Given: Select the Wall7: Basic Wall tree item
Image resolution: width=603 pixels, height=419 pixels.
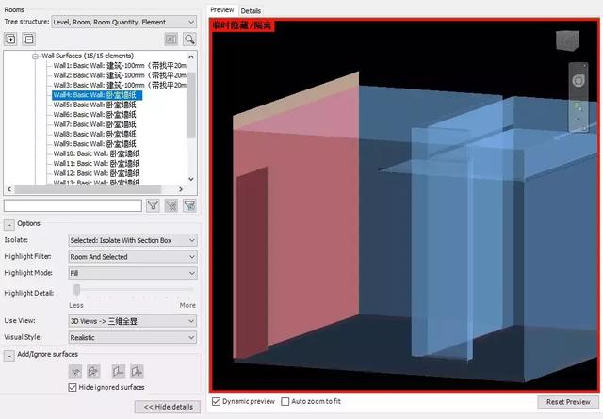Looking at the screenshot, I should (94, 124).
